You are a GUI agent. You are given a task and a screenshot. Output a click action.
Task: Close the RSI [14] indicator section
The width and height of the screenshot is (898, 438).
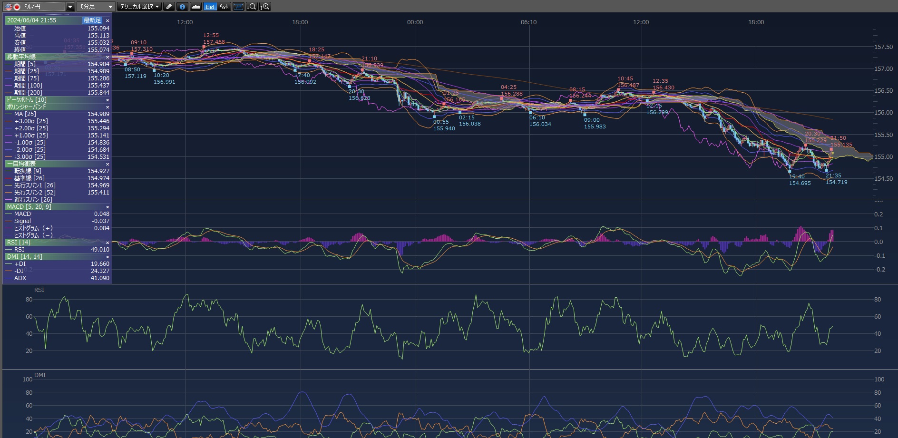(x=107, y=243)
